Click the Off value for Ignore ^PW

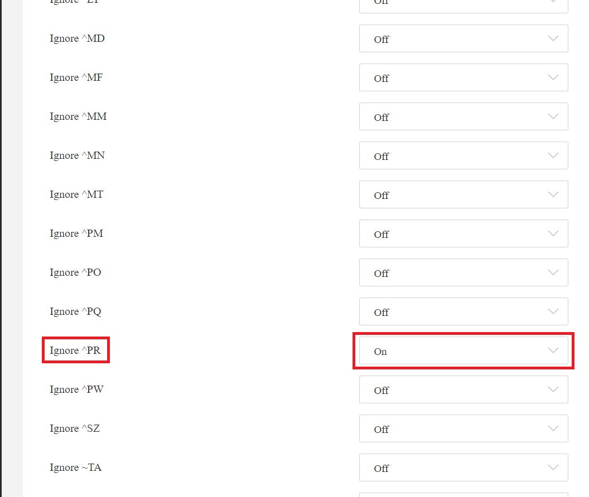[382, 391]
